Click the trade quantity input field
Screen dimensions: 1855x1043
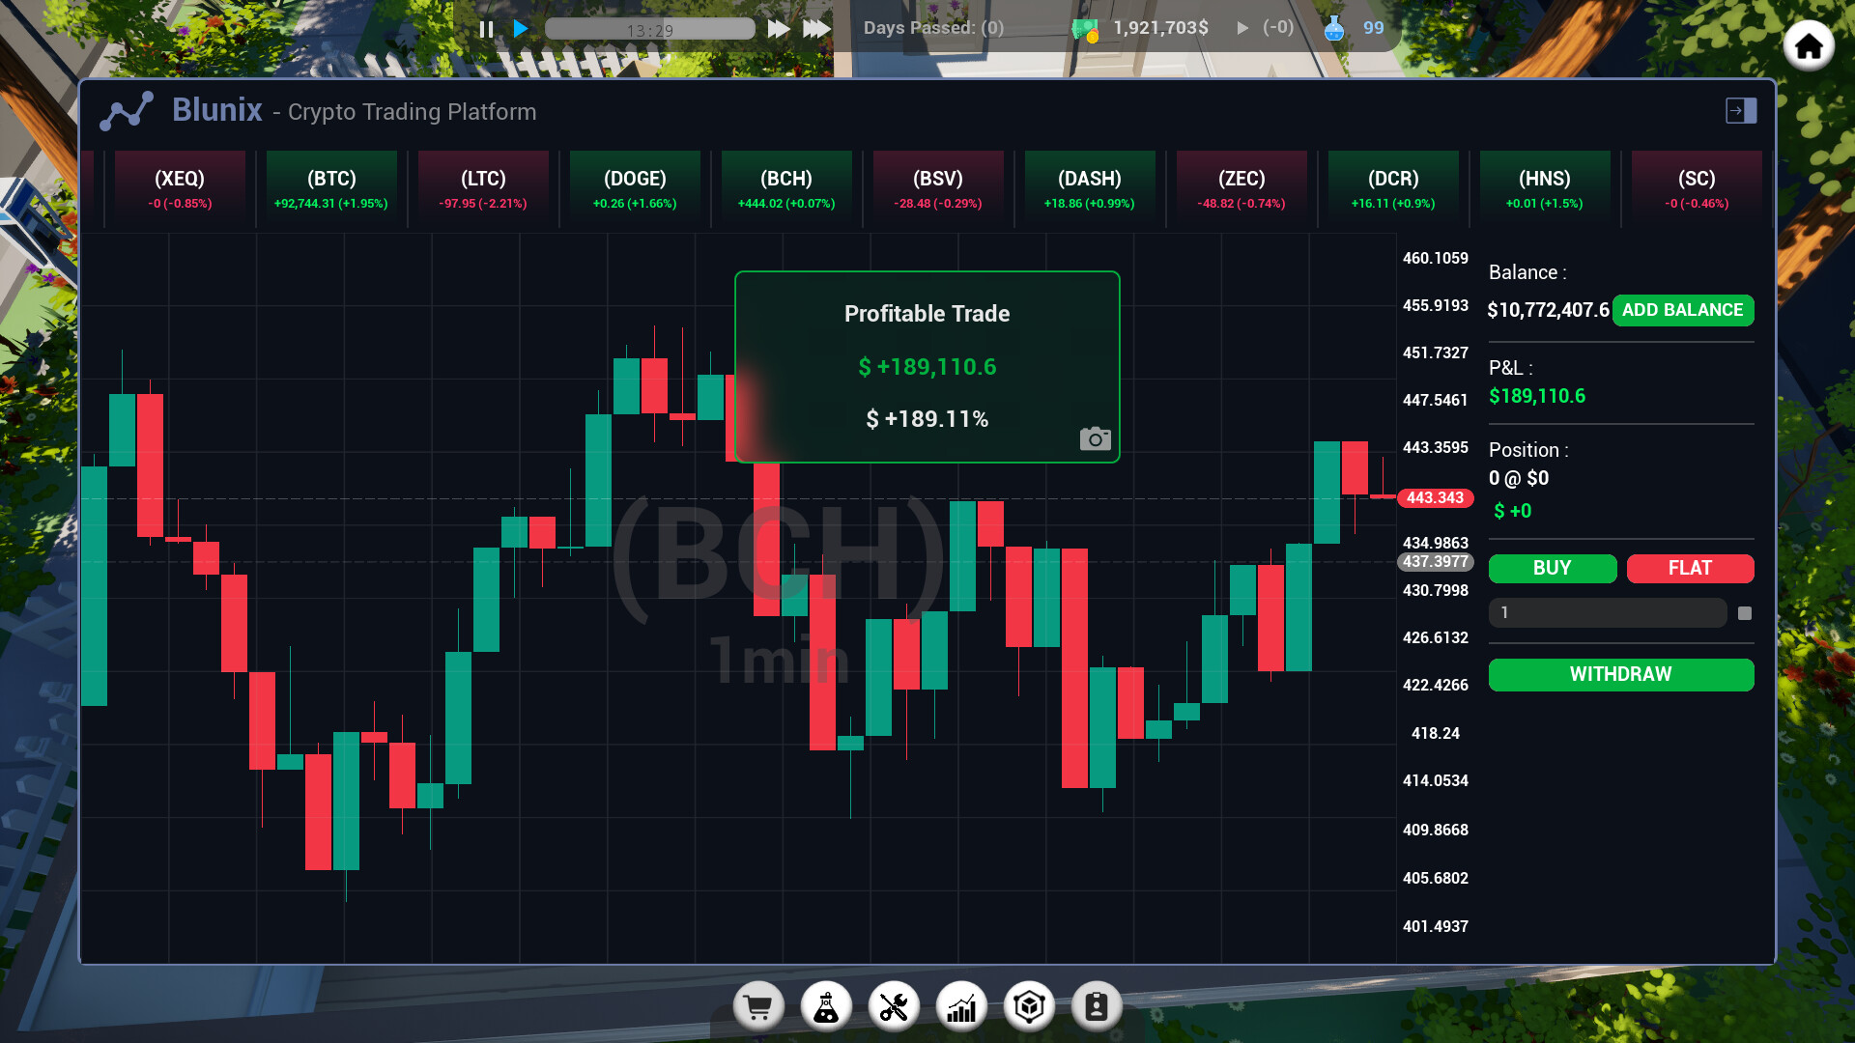pyautogui.click(x=1607, y=612)
